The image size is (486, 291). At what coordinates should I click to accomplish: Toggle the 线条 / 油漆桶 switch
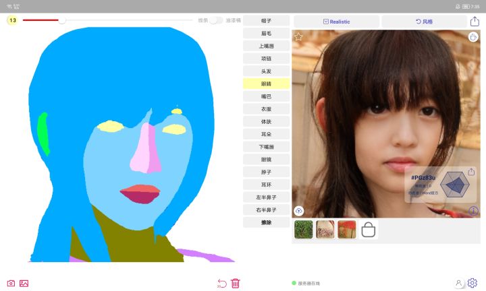[216, 20]
